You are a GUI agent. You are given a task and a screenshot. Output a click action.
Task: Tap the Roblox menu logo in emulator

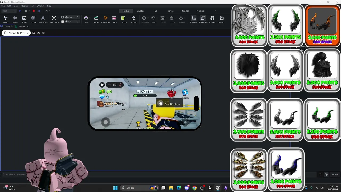(x=102, y=85)
